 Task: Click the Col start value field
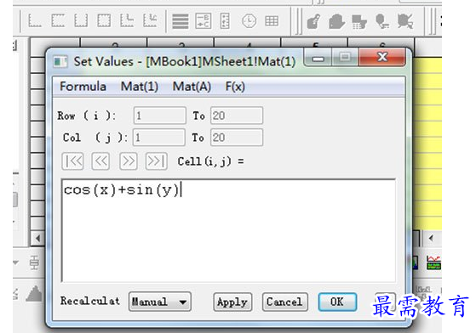click(x=159, y=138)
